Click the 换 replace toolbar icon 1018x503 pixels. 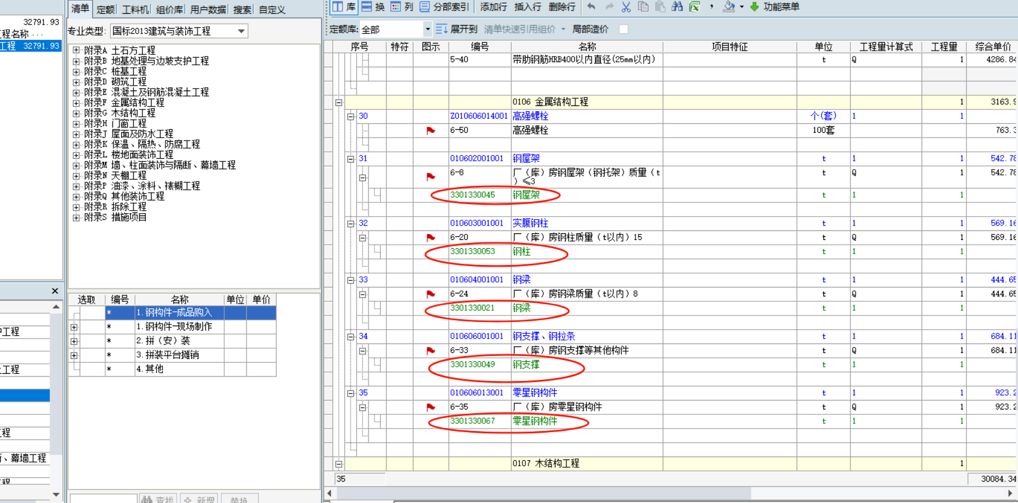click(x=373, y=7)
